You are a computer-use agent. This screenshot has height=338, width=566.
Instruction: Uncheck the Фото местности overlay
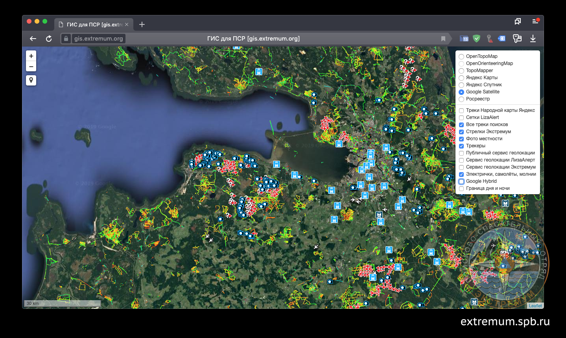461,139
